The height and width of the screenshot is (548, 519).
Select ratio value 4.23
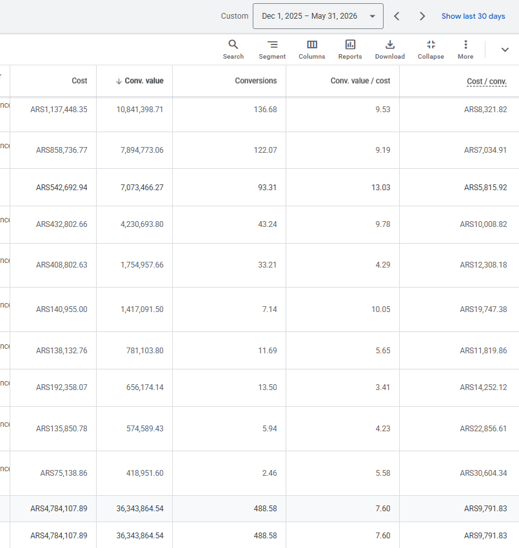coord(383,429)
